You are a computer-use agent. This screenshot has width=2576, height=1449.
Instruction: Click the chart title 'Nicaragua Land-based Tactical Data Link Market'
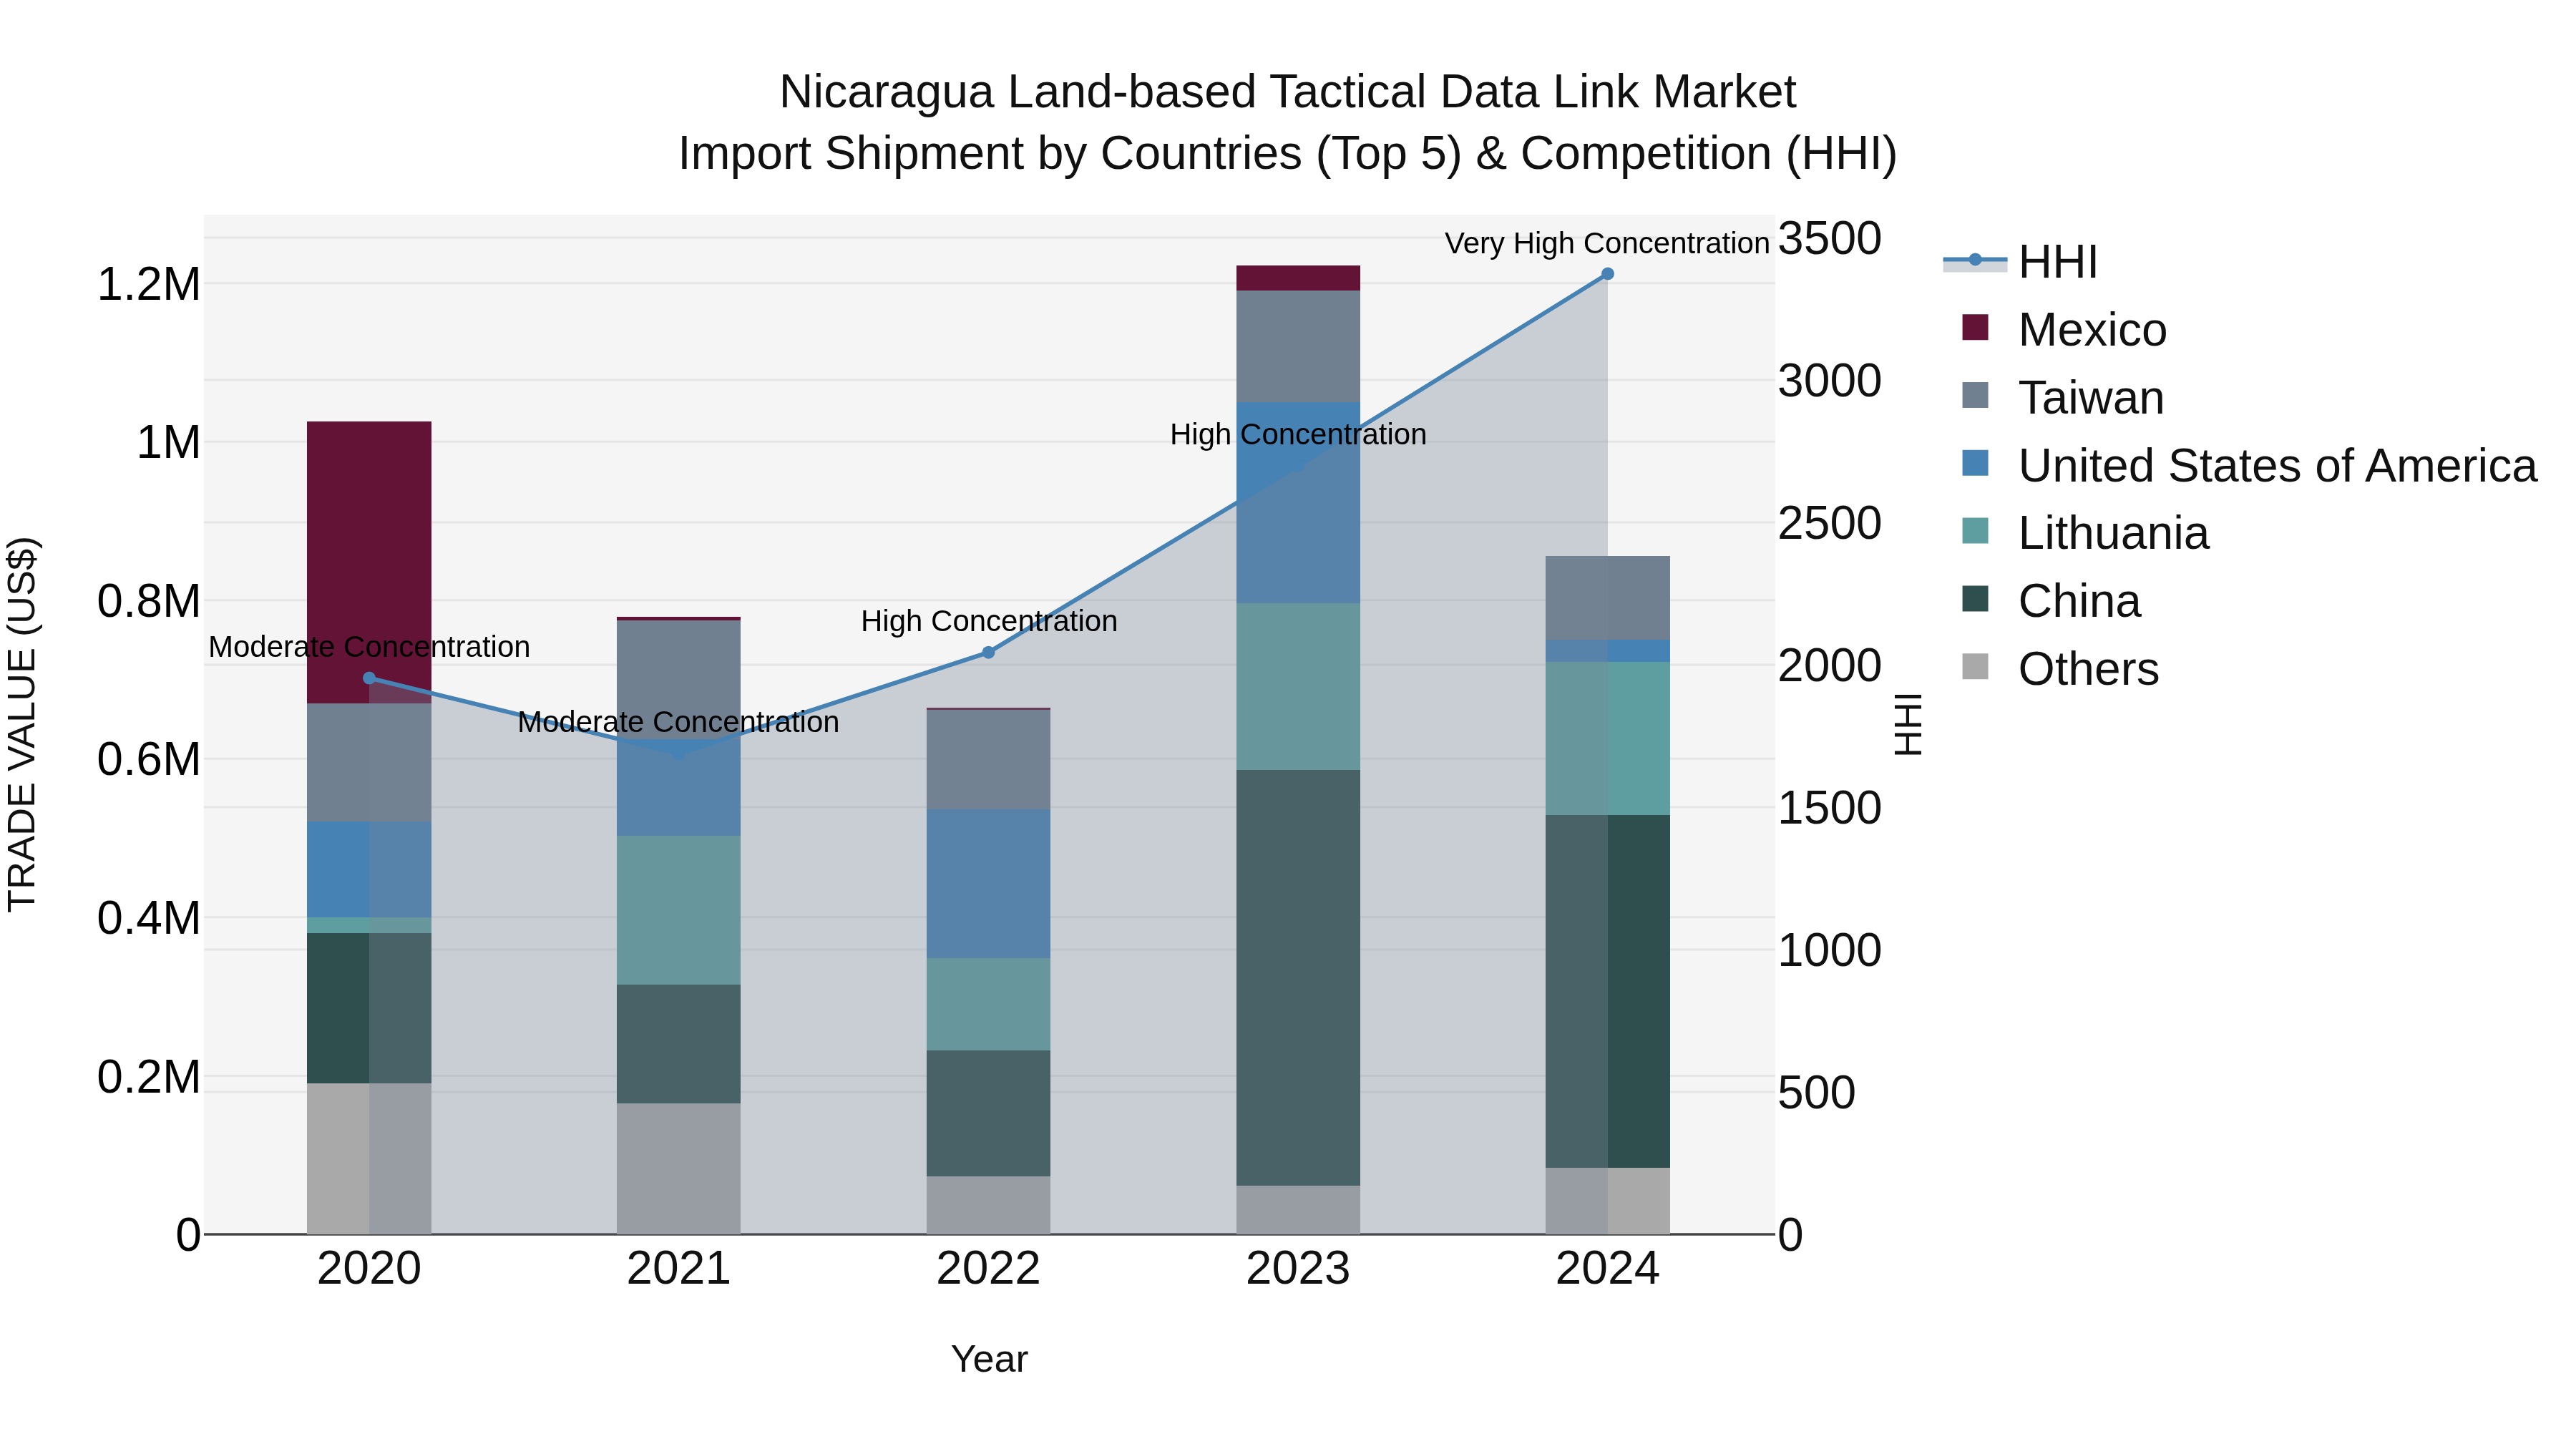pos(1288,92)
